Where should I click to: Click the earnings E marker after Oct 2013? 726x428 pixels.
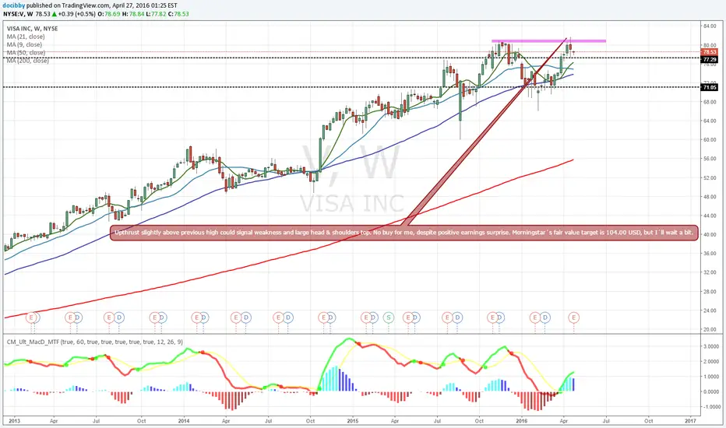point(155,317)
